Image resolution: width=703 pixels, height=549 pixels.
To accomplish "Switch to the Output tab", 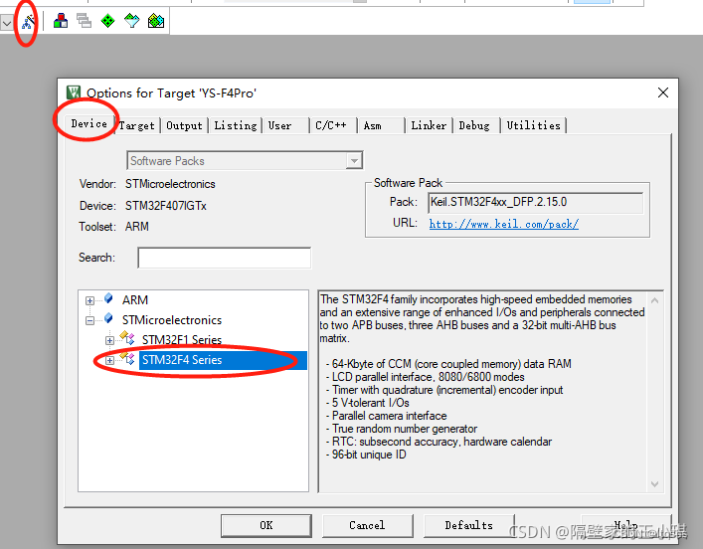I will pos(184,125).
